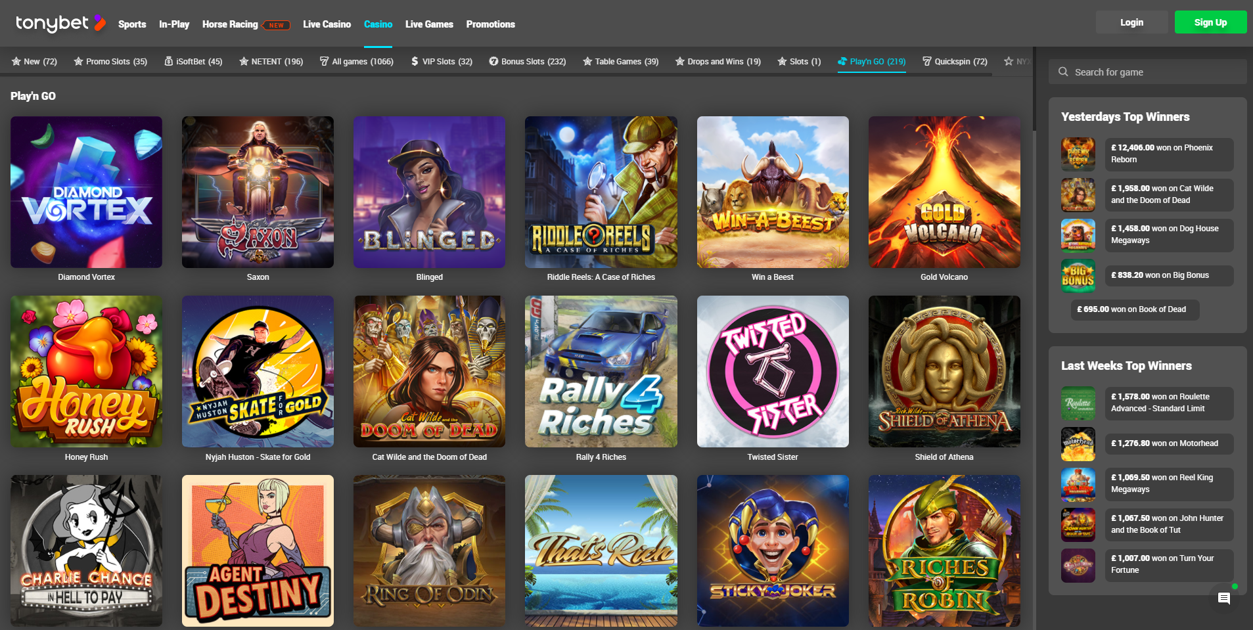The width and height of the screenshot is (1253, 630).
Task: Open £12,406.00 won on Phoenix Reborn
Action: [1169, 154]
